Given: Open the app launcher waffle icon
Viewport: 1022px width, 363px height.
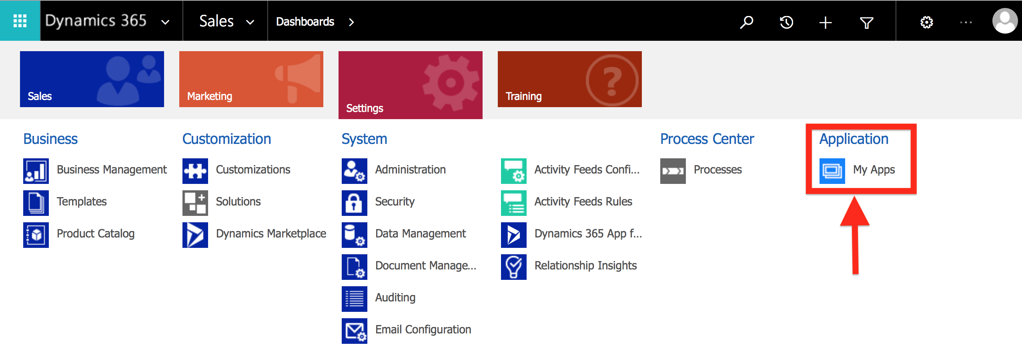Looking at the screenshot, I should (x=20, y=21).
